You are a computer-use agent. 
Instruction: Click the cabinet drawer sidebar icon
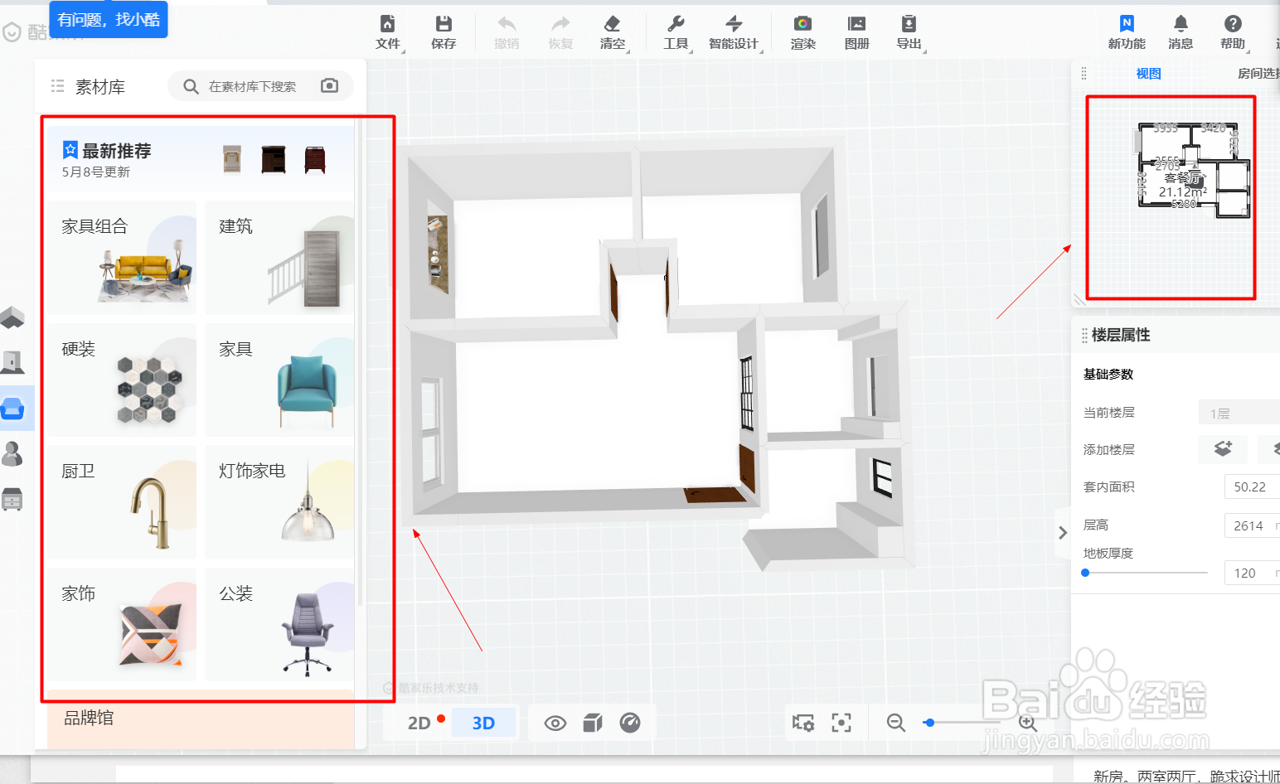pyautogui.click(x=12, y=499)
